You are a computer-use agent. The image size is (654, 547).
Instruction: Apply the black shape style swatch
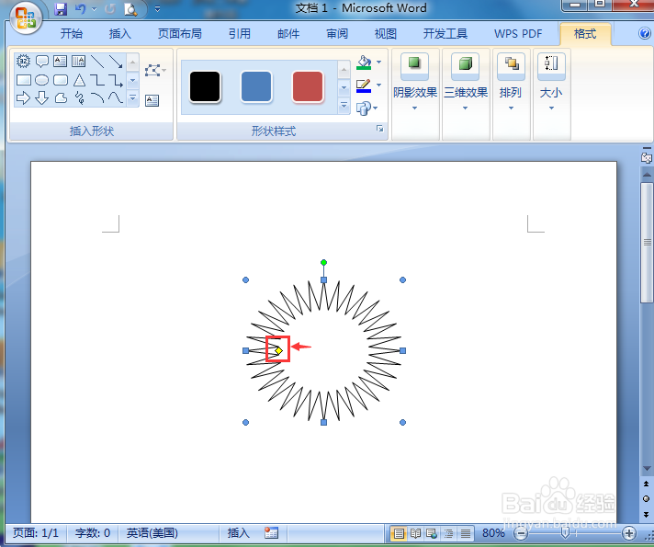pos(205,86)
